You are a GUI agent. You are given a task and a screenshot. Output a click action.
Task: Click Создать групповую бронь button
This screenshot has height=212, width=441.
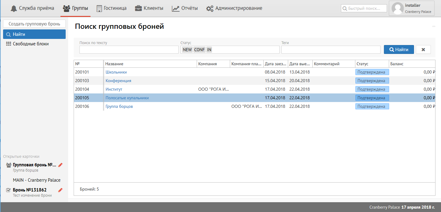pos(34,24)
